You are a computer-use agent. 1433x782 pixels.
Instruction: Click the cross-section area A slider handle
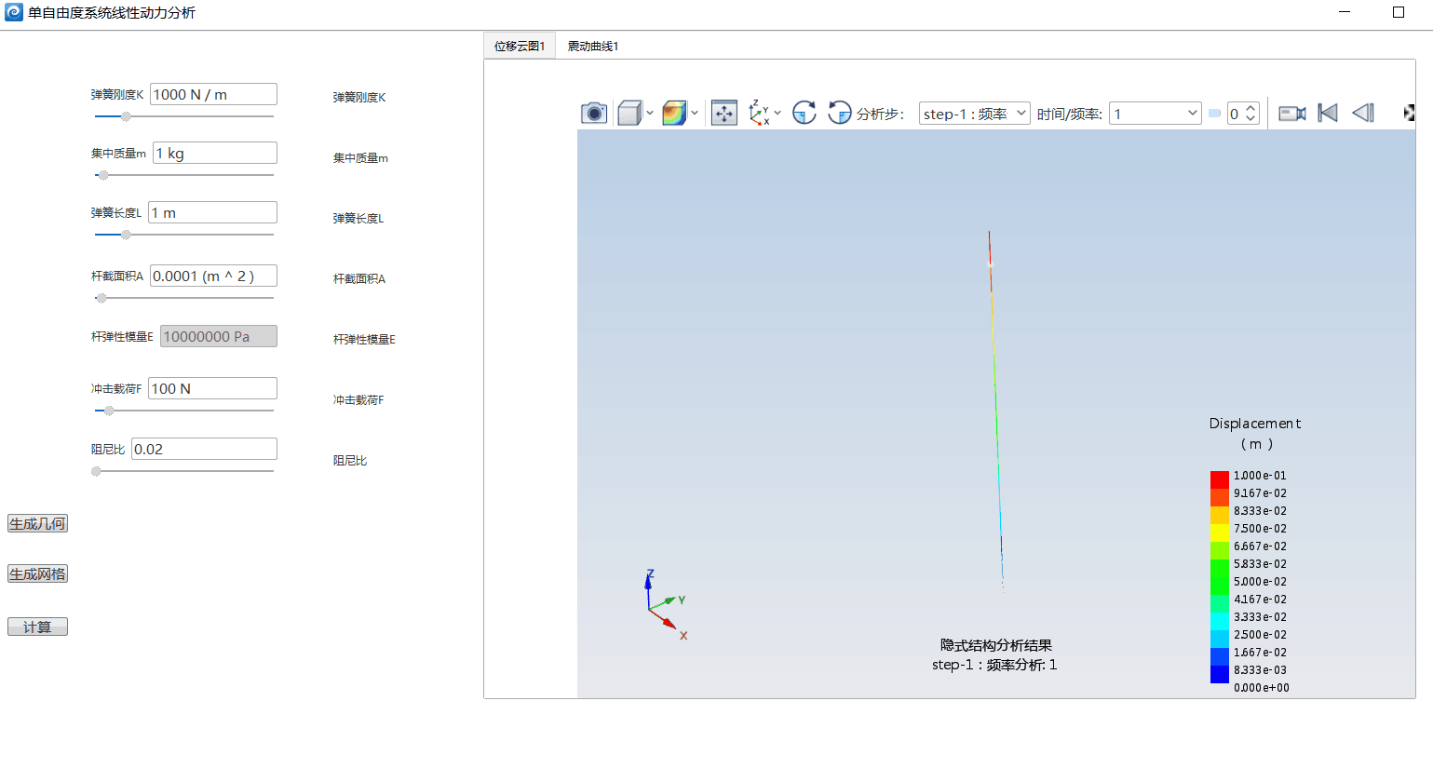click(101, 298)
